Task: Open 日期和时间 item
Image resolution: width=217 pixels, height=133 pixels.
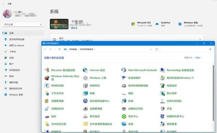Action: tap(54, 109)
